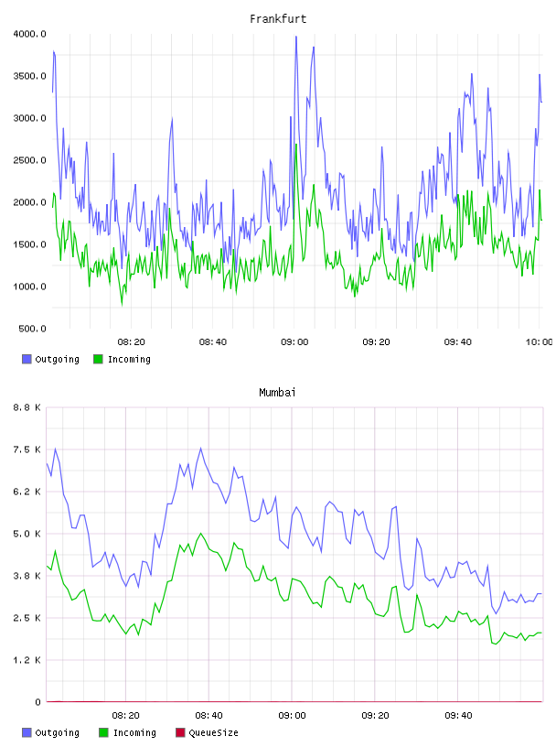The image size is (556, 747).
Task: Click the Incoming label in Frankfurt legend
Action: pos(129,360)
